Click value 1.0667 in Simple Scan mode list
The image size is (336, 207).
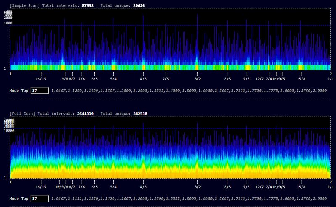59,91
